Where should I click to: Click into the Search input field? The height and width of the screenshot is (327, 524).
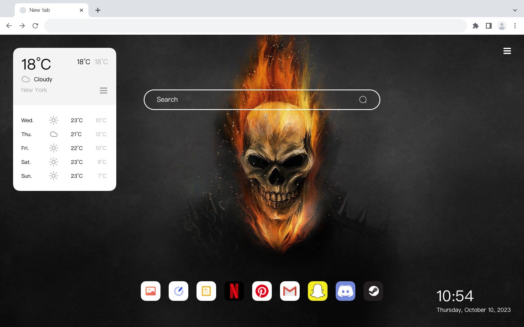click(262, 100)
